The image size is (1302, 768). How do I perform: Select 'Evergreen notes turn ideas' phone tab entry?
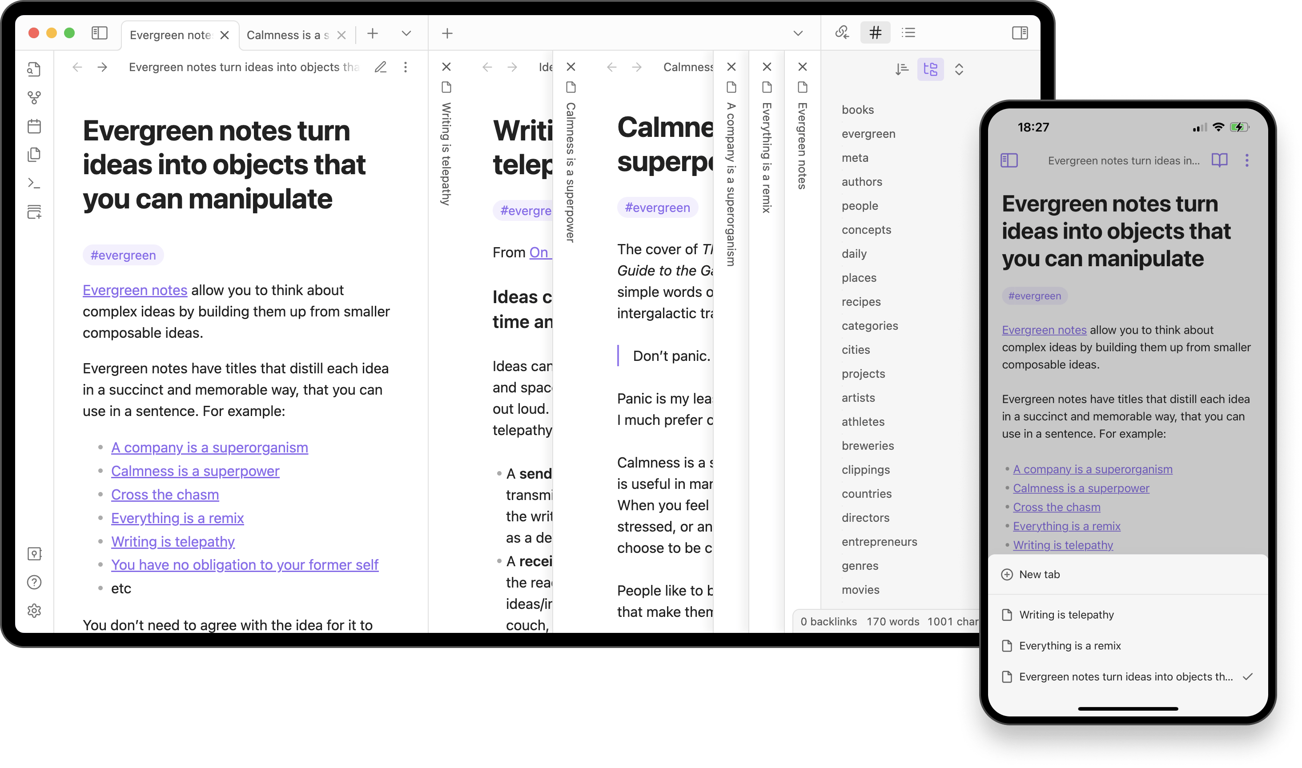(1128, 677)
